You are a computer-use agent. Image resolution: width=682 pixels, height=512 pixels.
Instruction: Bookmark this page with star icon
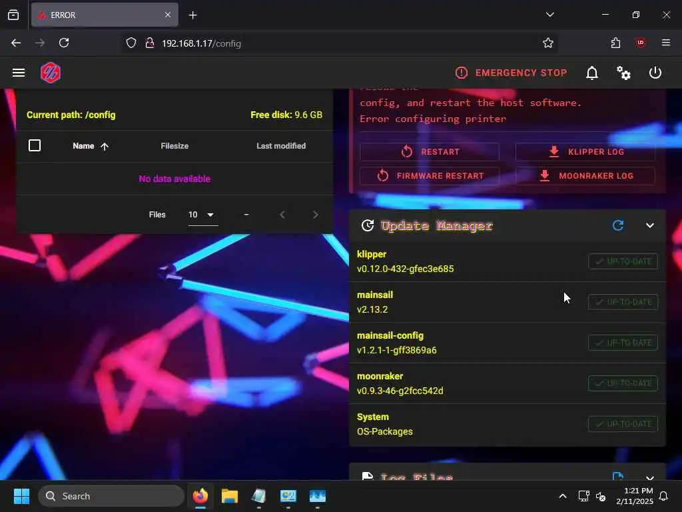click(547, 43)
